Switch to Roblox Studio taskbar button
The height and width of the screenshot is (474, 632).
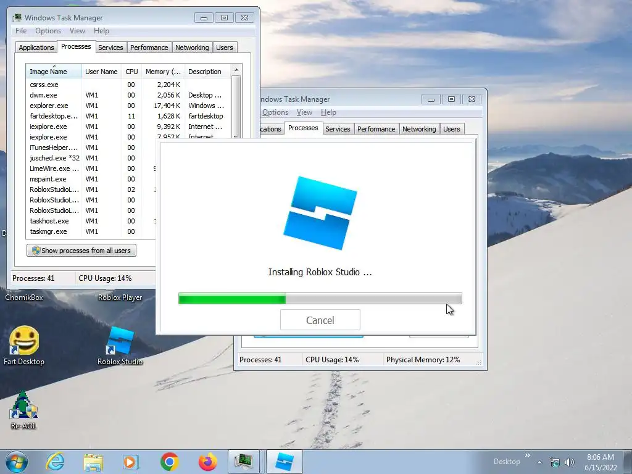tap(284, 462)
